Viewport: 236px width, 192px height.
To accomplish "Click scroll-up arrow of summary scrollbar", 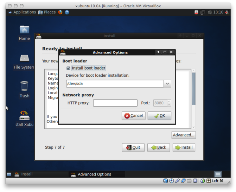I will [x=193, y=71].
